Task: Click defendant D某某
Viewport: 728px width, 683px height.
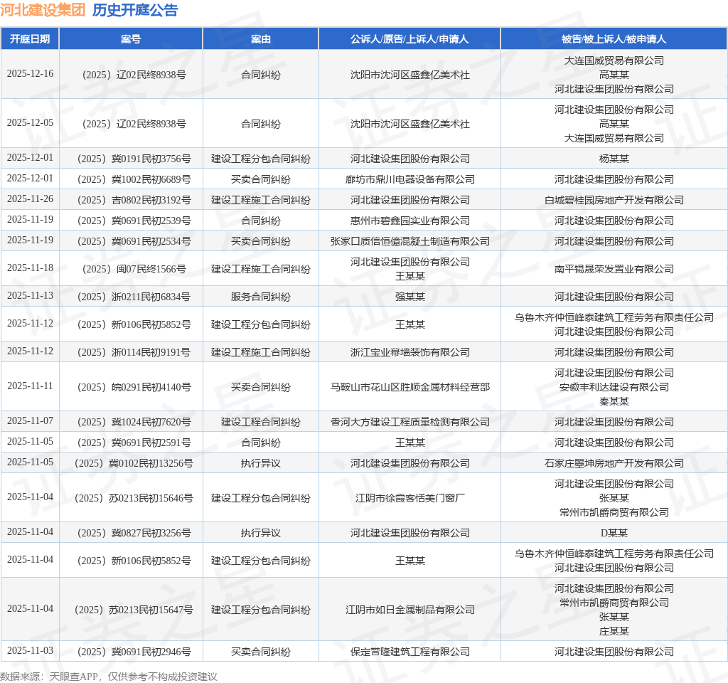Action: pos(614,533)
